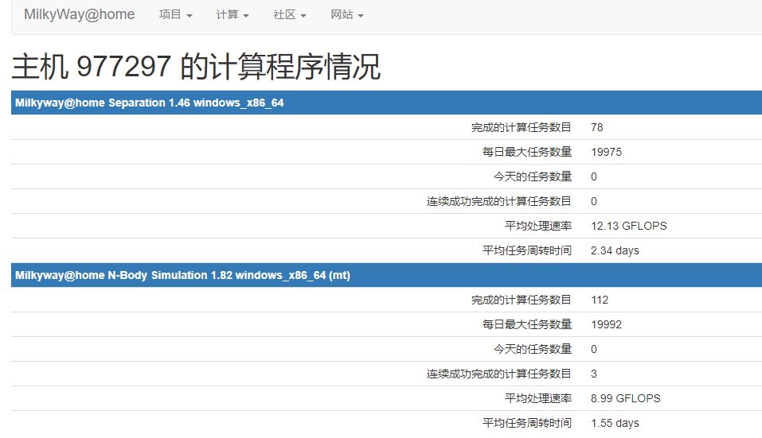The width and height of the screenshot is (762, 438).
Task: Open the 社区 navigation dropdown
Action: click(290, 14)
